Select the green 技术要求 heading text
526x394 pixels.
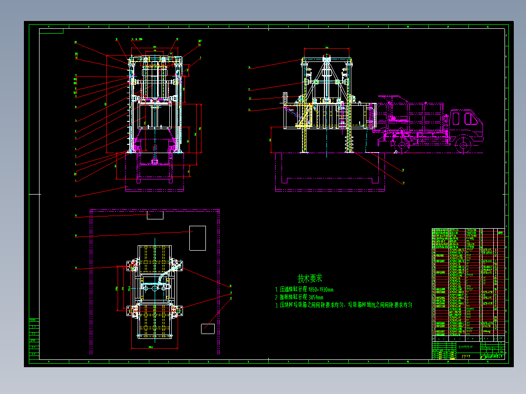310,278
